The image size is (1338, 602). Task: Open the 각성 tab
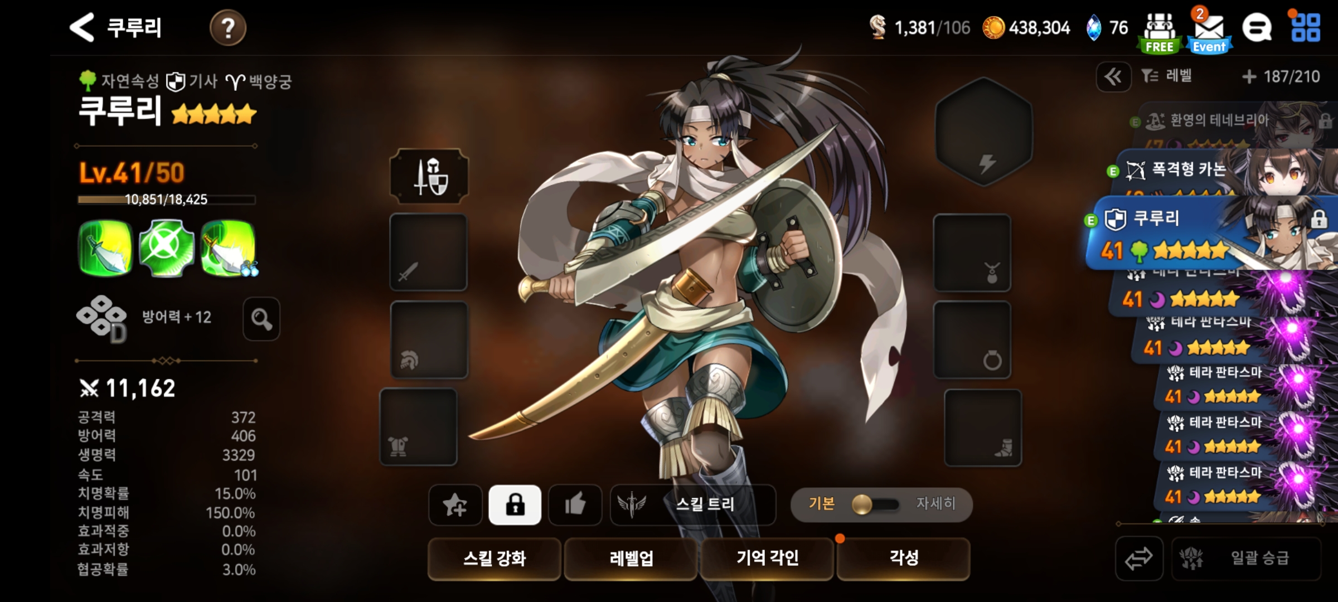(904, 559)
